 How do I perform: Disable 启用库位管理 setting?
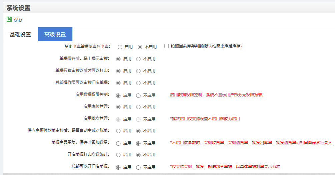138,107
